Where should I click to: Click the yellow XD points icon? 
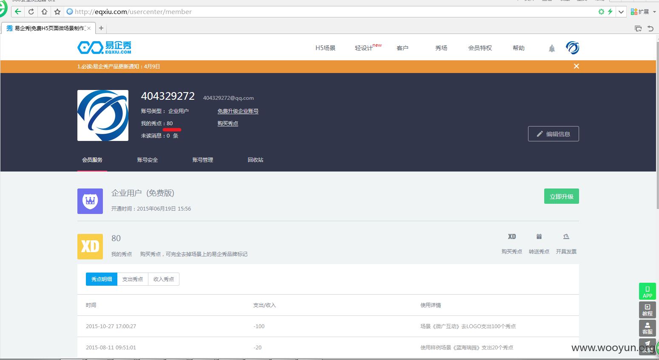pyautogui.click(x=90, y=247)
